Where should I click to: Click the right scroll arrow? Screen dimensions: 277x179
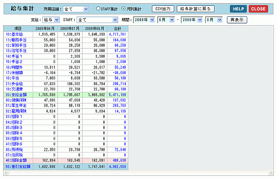(x=271, y=173)
